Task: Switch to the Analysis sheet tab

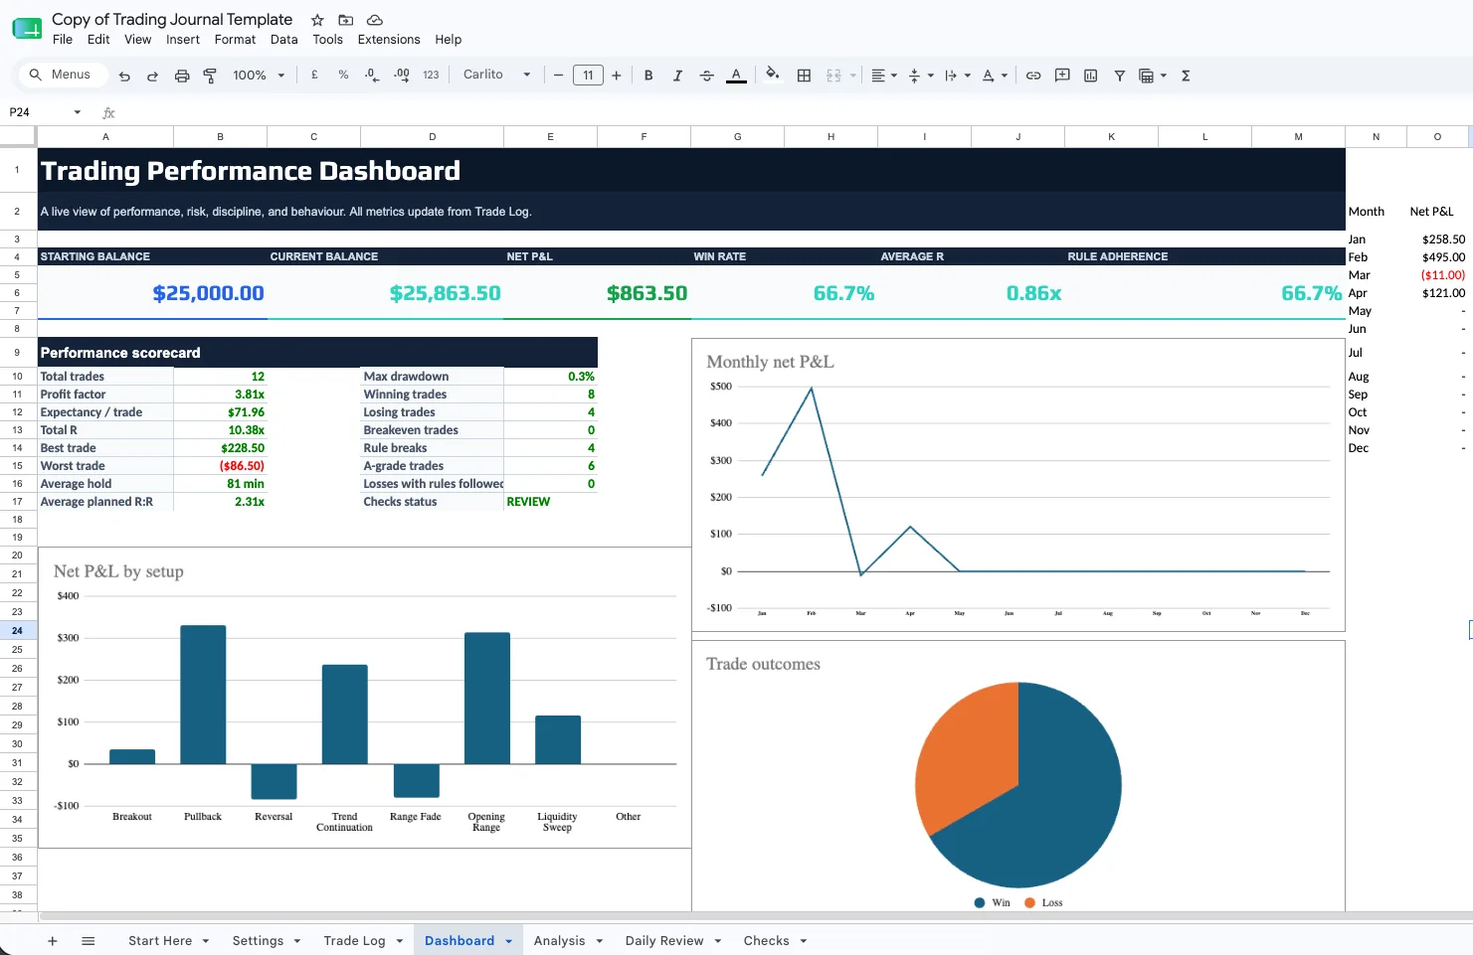Action: coord(559,941)
